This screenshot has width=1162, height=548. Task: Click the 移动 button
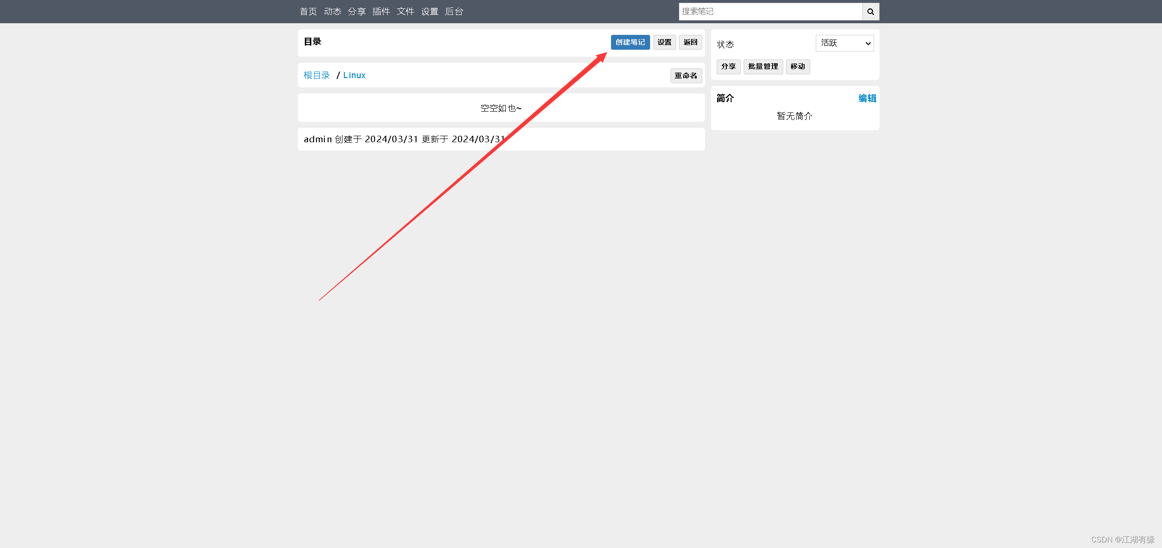pos(798,66)
